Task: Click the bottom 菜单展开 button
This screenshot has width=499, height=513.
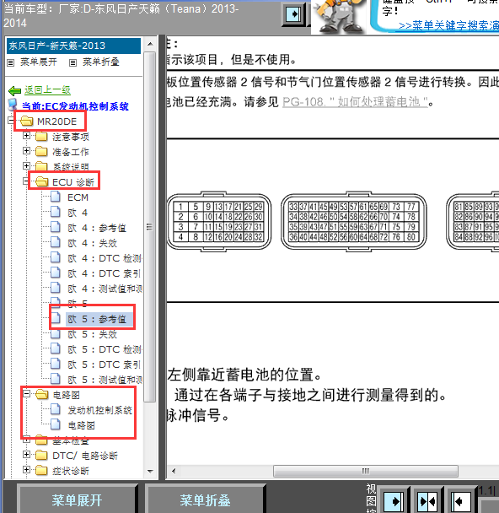Action: point(77,500)
